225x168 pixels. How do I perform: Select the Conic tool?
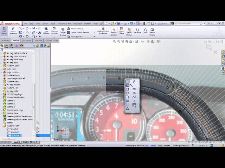click(145, 31)
